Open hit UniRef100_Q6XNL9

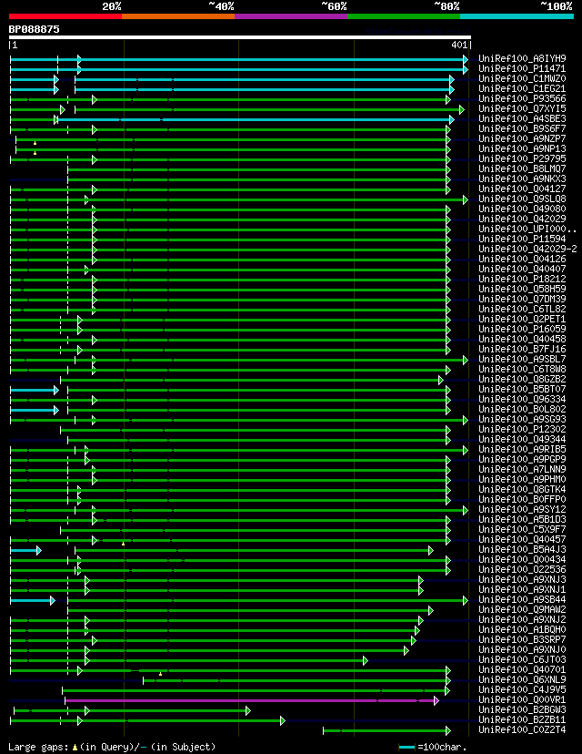point(522,679)
